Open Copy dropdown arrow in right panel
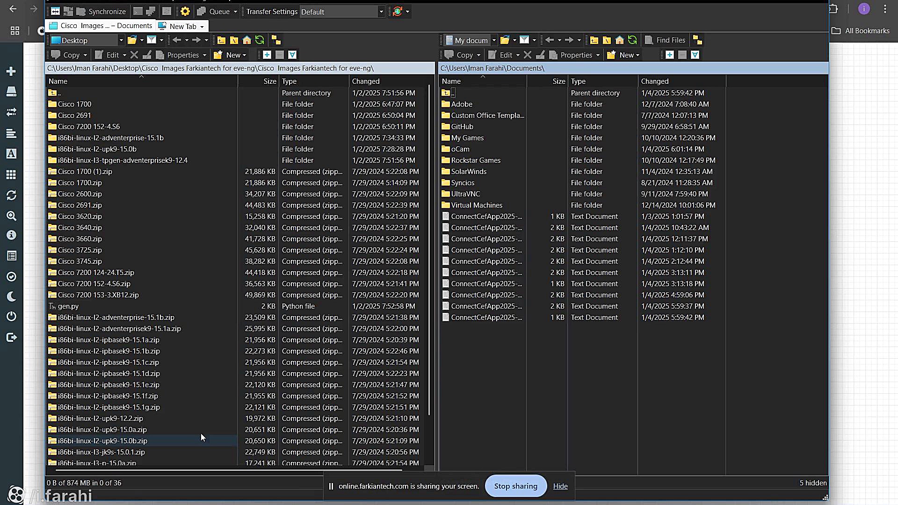This screenshot has width=898, height=505. click(x=478, y=55)
